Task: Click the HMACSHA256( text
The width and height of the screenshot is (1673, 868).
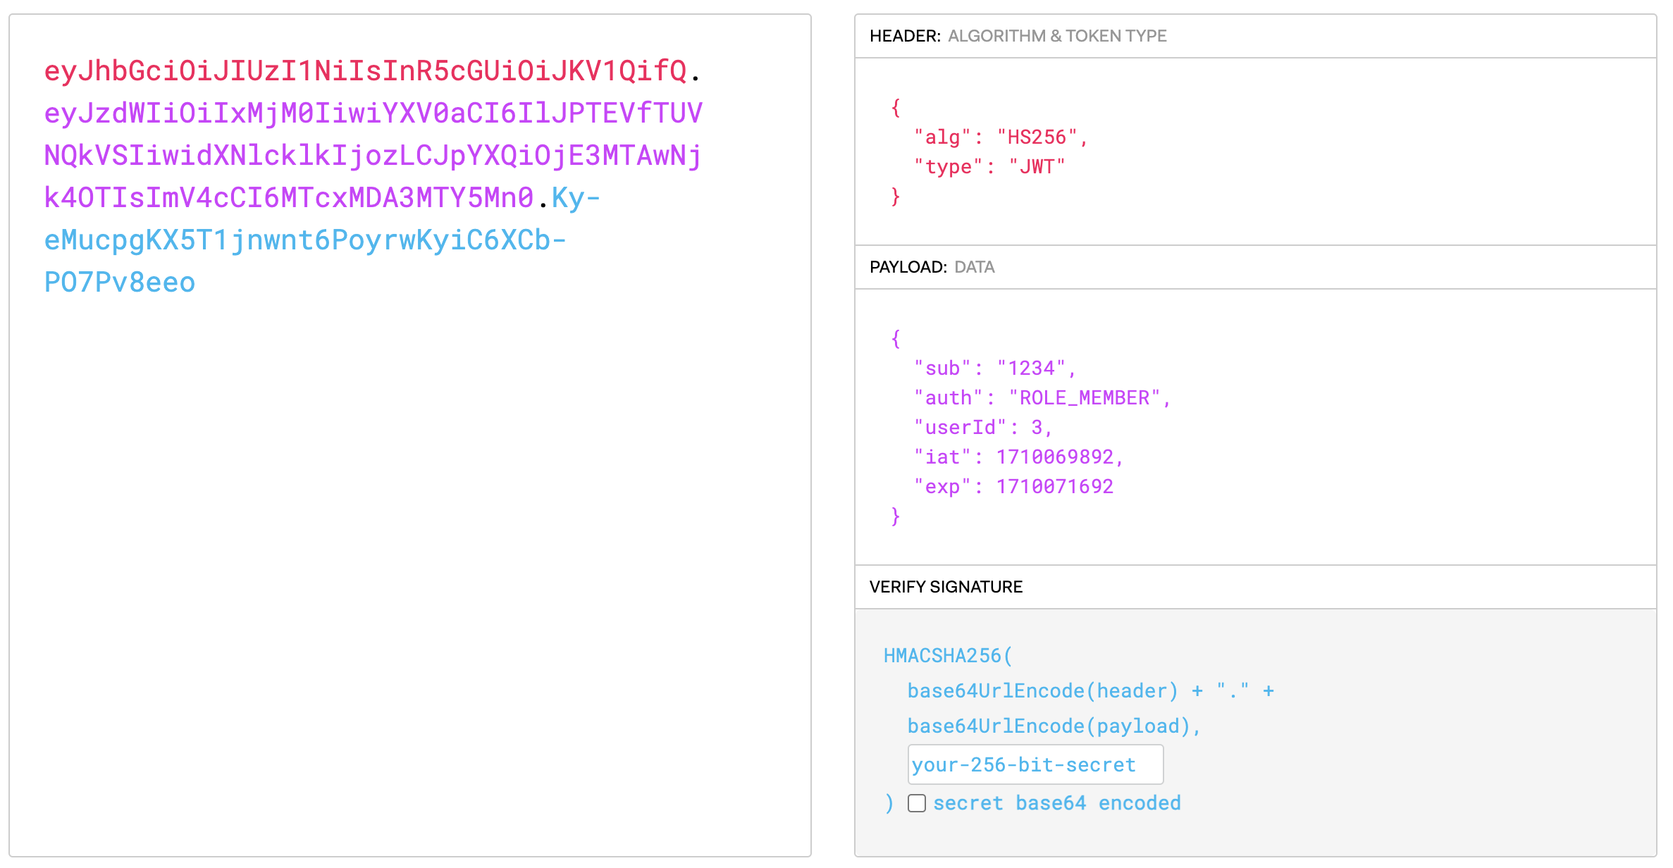Action: pyautogui.click(x=948, y=656)
